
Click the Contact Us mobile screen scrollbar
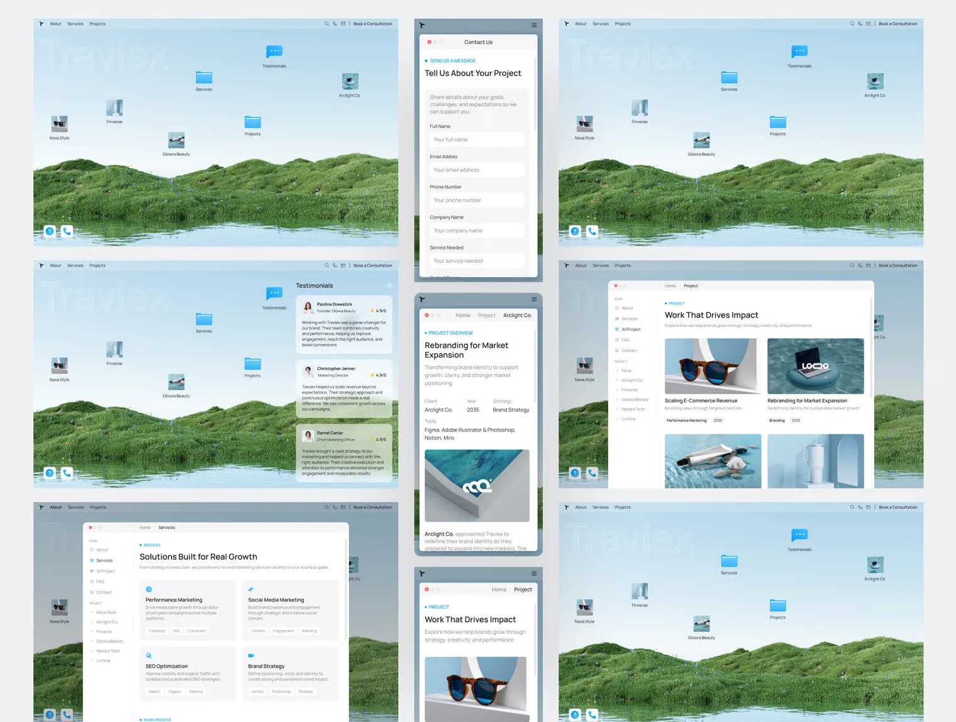(x=535, y=94)
